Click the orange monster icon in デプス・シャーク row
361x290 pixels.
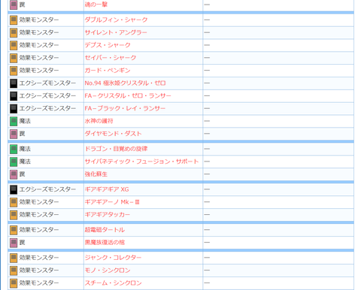pyautogui.click(x=14, y=45)
